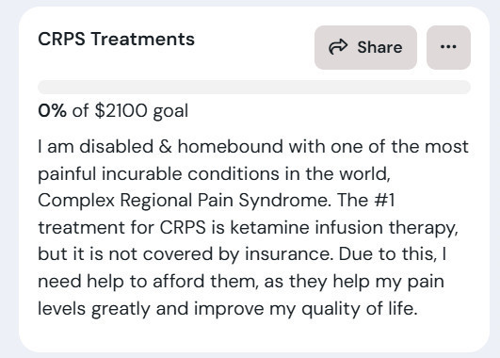Click the bold 0% progress figure
The image size is (500, 358).
point(52,111)
